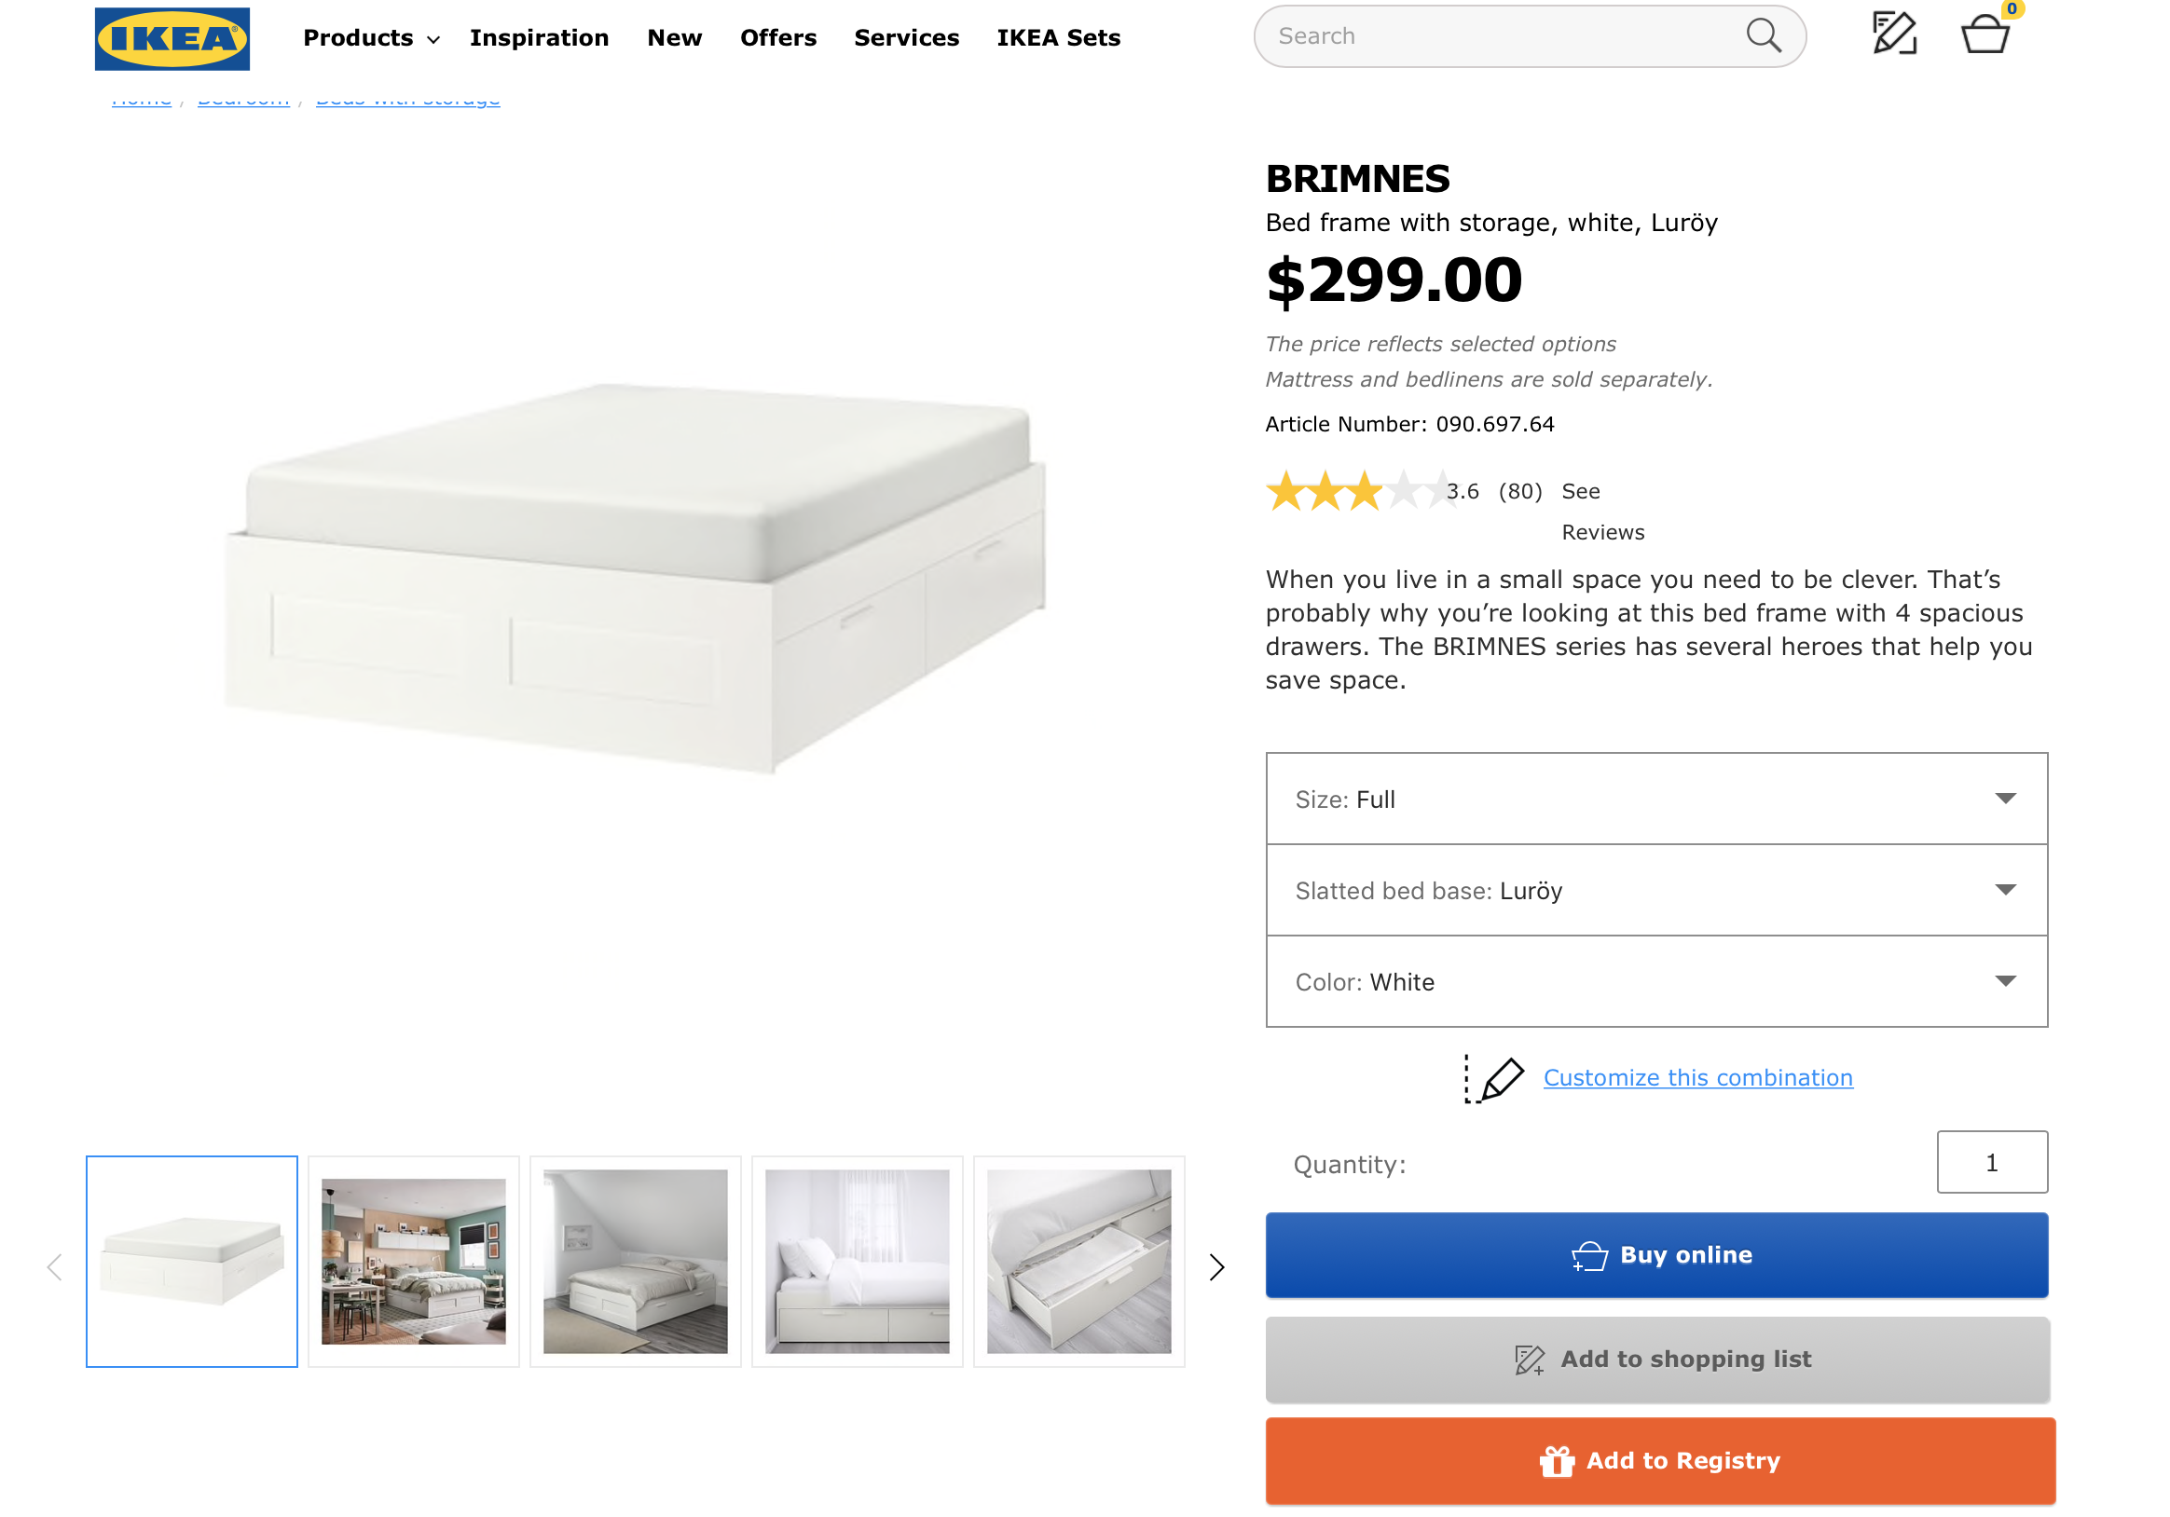Show next product thumbnails with right arrow
This screenshot has height=1517, width=2170.
pyautogui.click(x=1216, y=1266)
